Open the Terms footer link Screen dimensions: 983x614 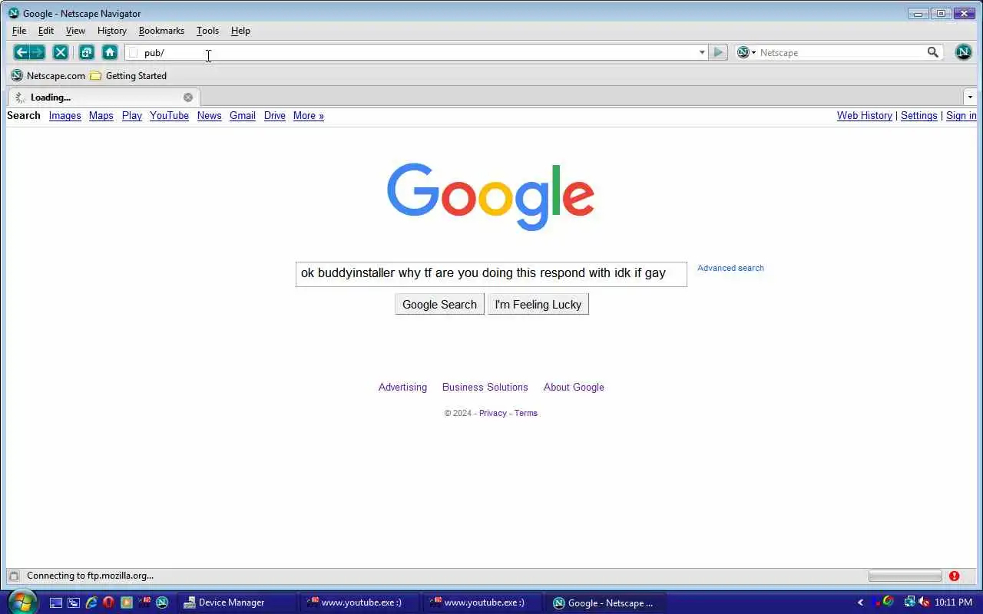click(525, 413)
